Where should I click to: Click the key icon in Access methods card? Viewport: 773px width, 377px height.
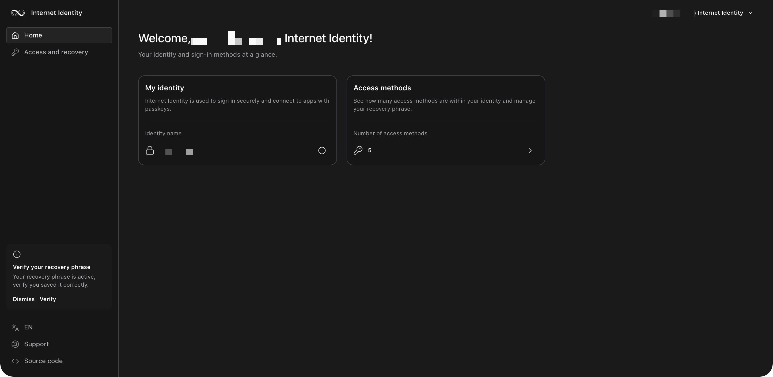pyautogui.click(x=358, y=151)
